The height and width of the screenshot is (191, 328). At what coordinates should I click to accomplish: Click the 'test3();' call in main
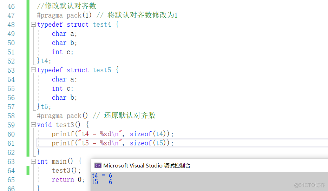tap(66, 171)
